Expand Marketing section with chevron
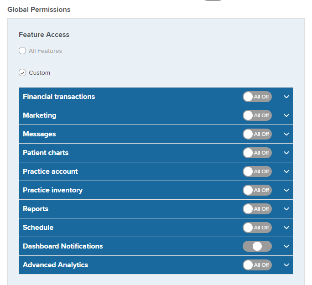This screenshot has width=312, height=285. [x=286, y=115]
